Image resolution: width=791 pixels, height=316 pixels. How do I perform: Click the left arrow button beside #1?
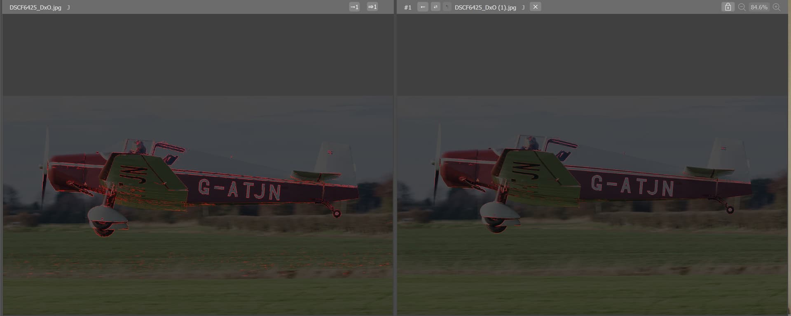422,7
